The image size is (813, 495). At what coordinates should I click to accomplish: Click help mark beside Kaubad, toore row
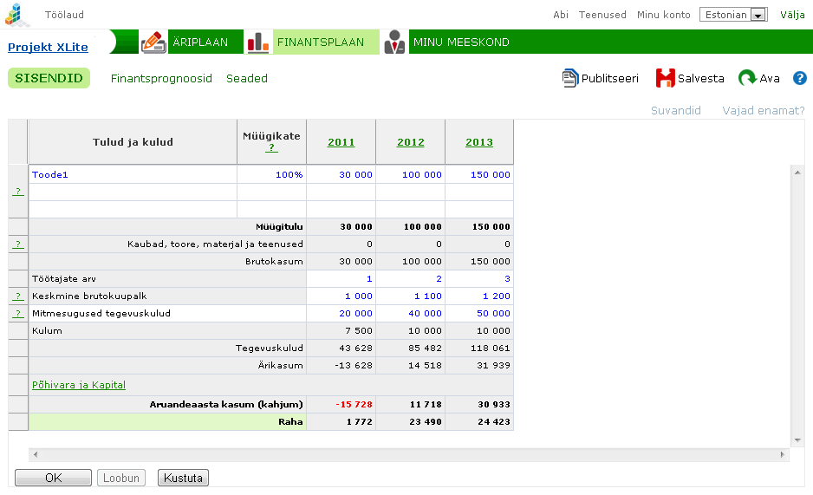(x=18, y=244)
